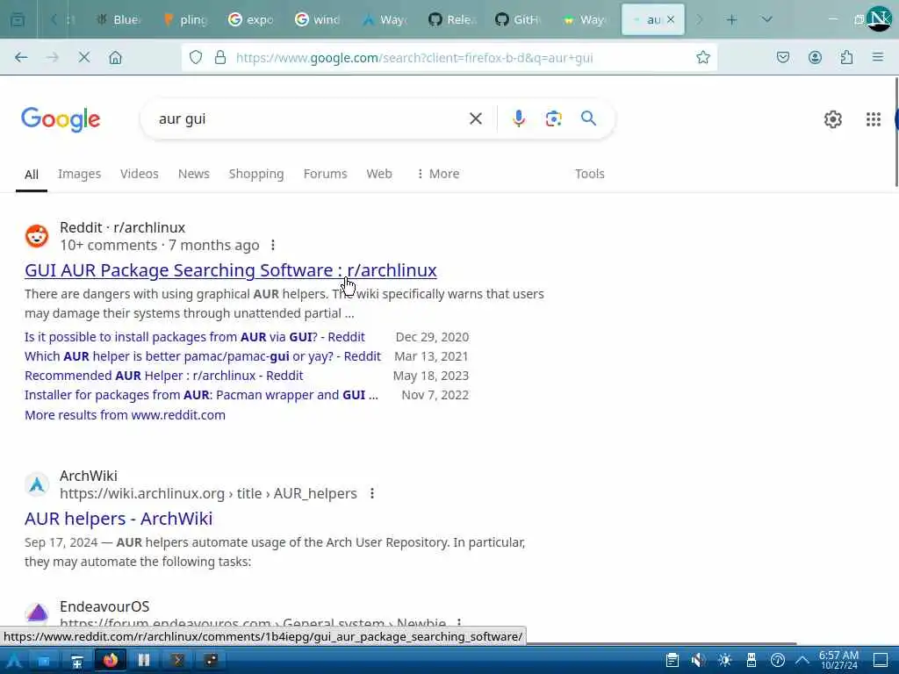
Task: Open 'Installer for packages from AUR' link
Action: click(201, 395)
